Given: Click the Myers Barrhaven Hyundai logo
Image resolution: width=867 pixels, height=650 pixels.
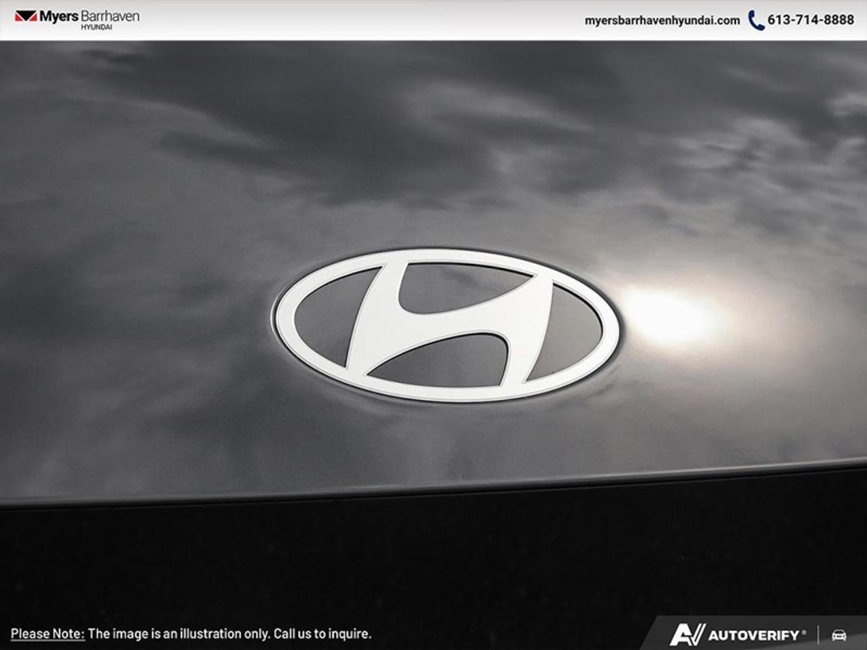Looking at the screenshot, I should 77,19.
